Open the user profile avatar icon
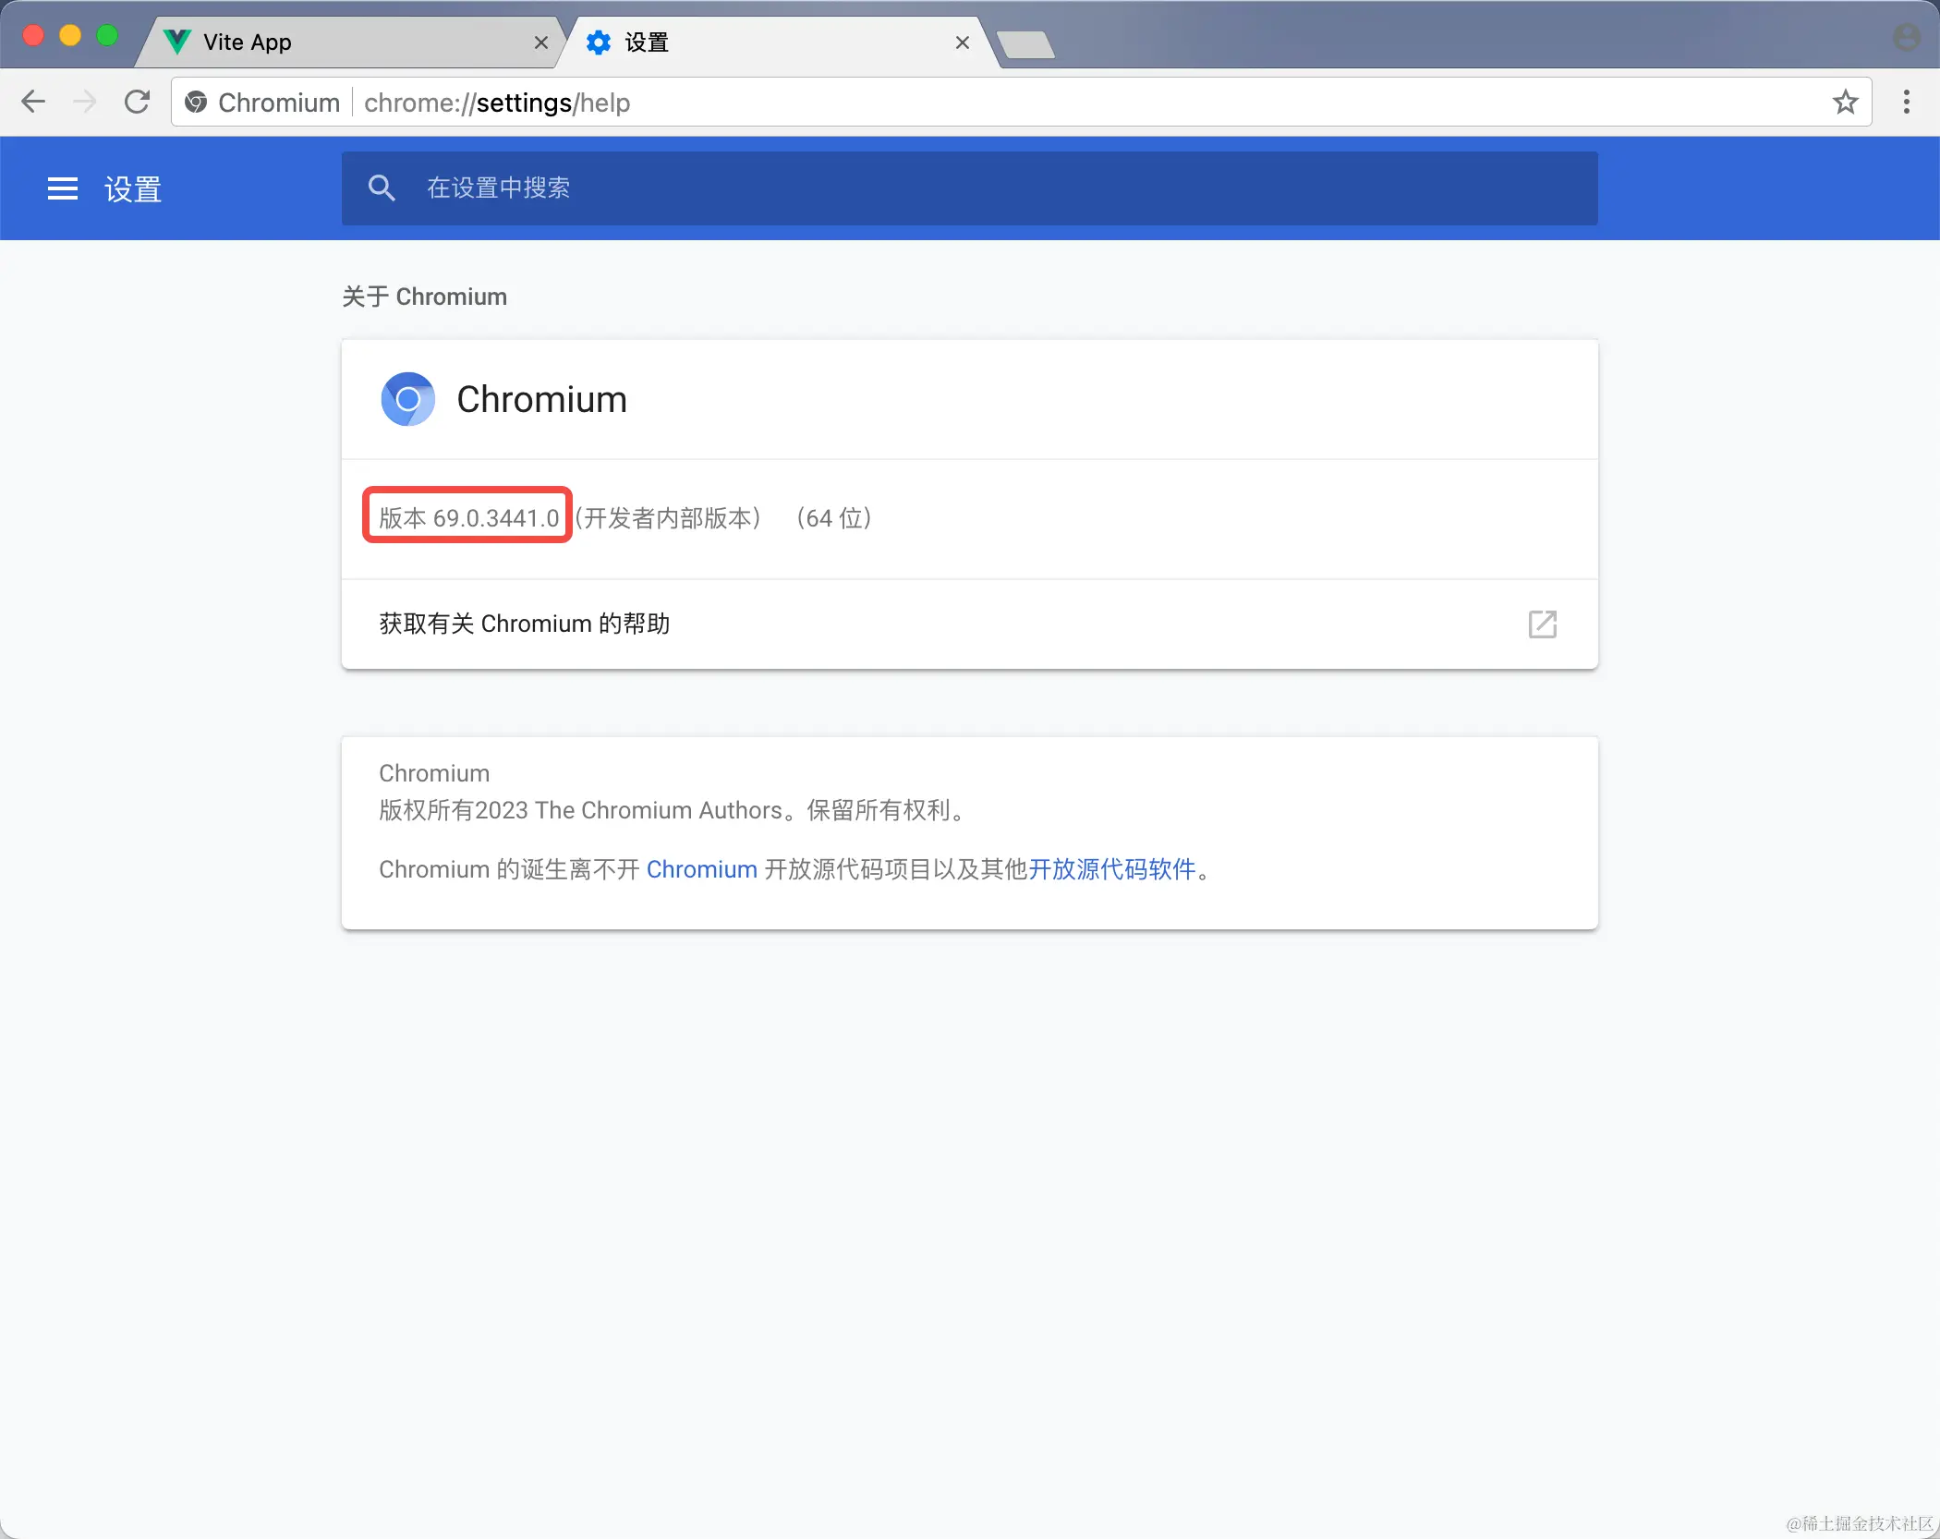Viewport: 1940px width, 1539px height. 1906,38
